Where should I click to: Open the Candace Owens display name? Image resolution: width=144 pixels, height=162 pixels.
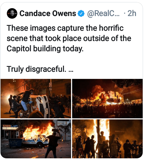click(x=48, y=13)
